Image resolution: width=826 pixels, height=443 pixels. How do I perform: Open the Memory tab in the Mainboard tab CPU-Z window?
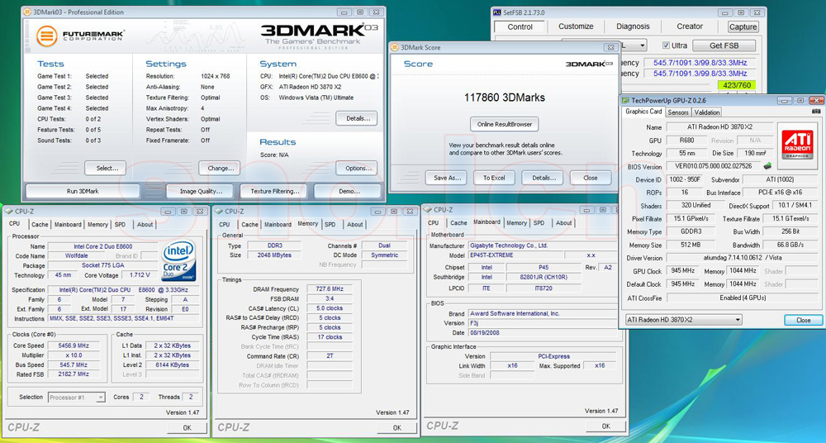(x=516, y=223)
